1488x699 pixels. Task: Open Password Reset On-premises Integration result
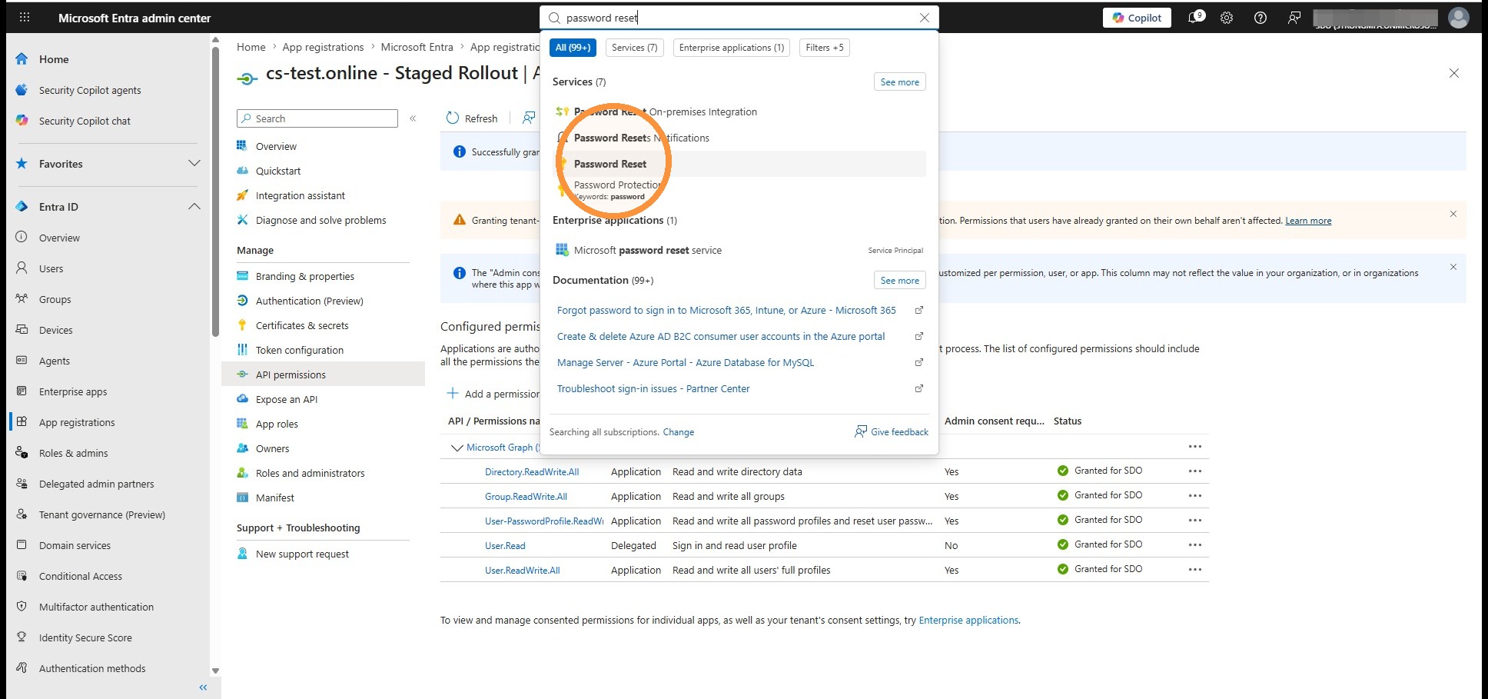(739, 112)
